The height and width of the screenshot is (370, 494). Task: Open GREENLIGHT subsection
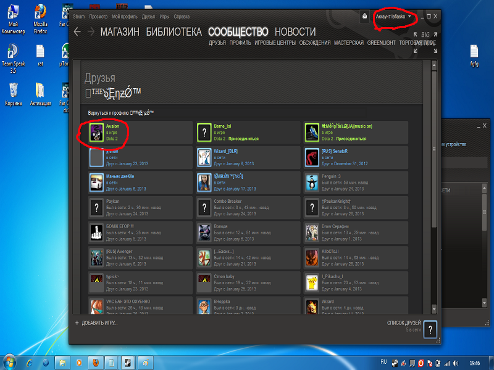[381, 43]
